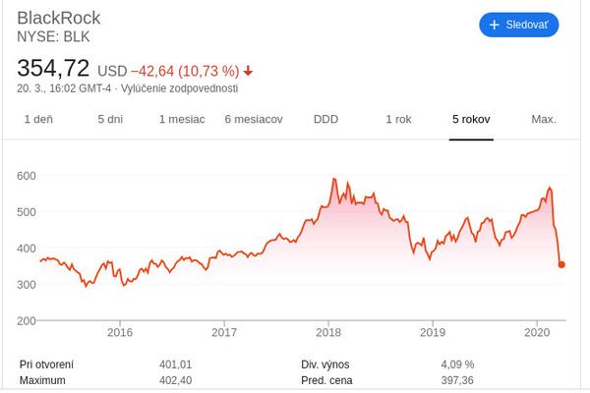Viewport: 590px width, 393px height.
Task: Switch to the DDD range tab
Action: (325, 119)
